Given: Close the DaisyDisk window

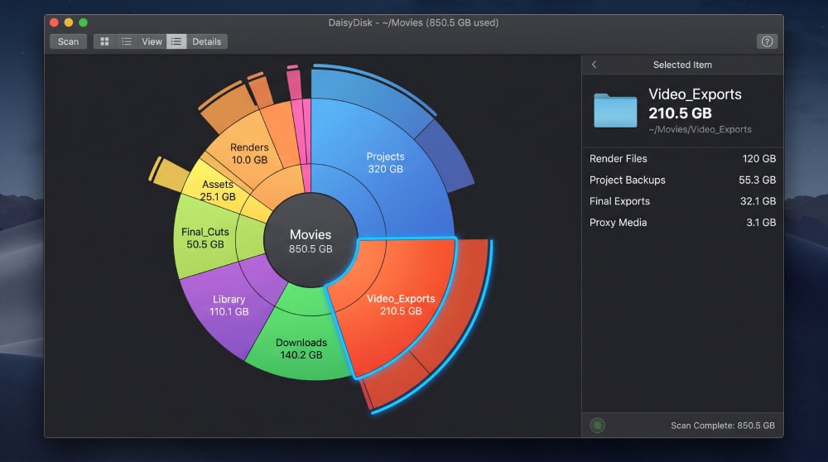Looking at the screenshot, I should click(x=54, y=22).
